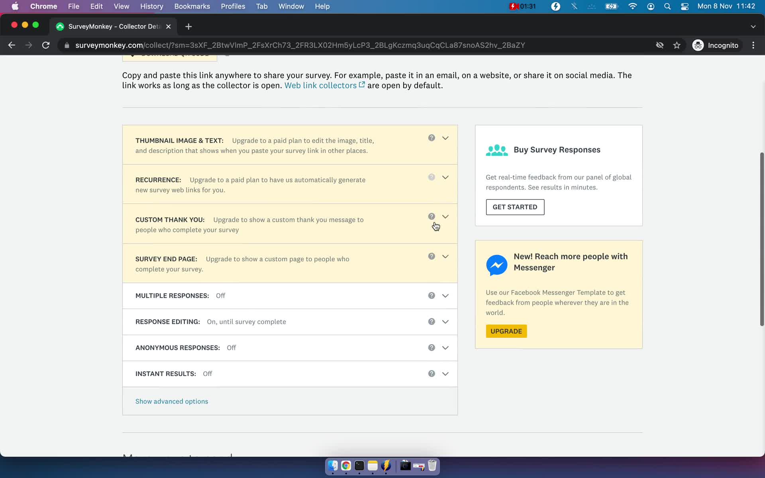The width and height of the screenshot is (765, 478).
Task: Open the History menu in Chrome menu bar
Action: (x=151, y=6)
